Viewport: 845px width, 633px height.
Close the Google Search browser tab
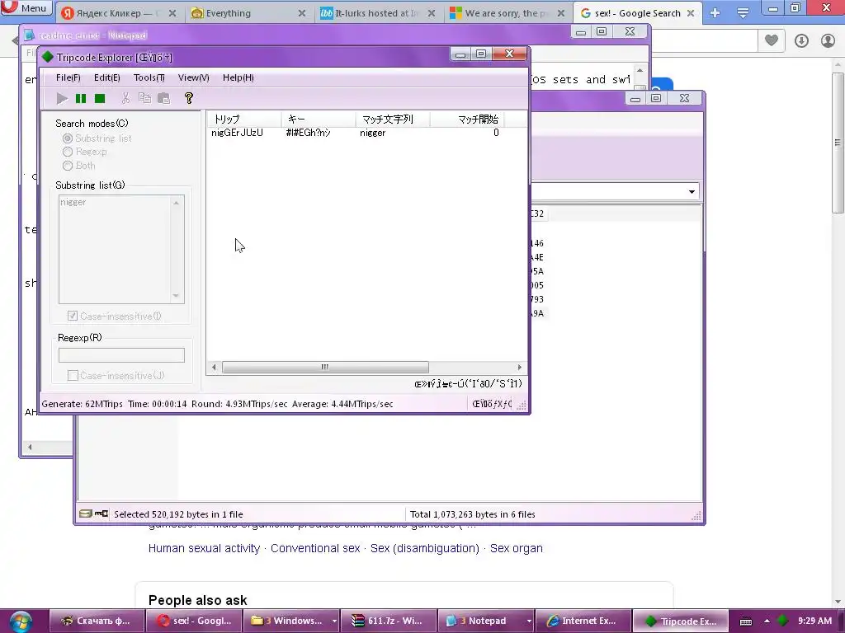click(691, 13)
